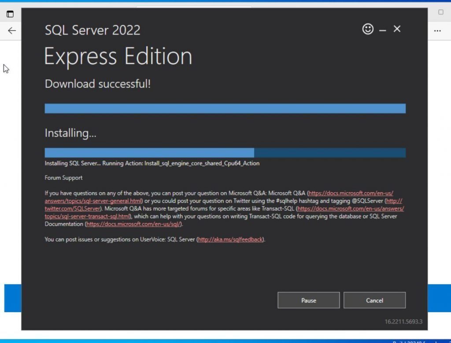451x343 pixels.
Task: Click the tab panel icon in the top-left corner
Action: (10, 14)
